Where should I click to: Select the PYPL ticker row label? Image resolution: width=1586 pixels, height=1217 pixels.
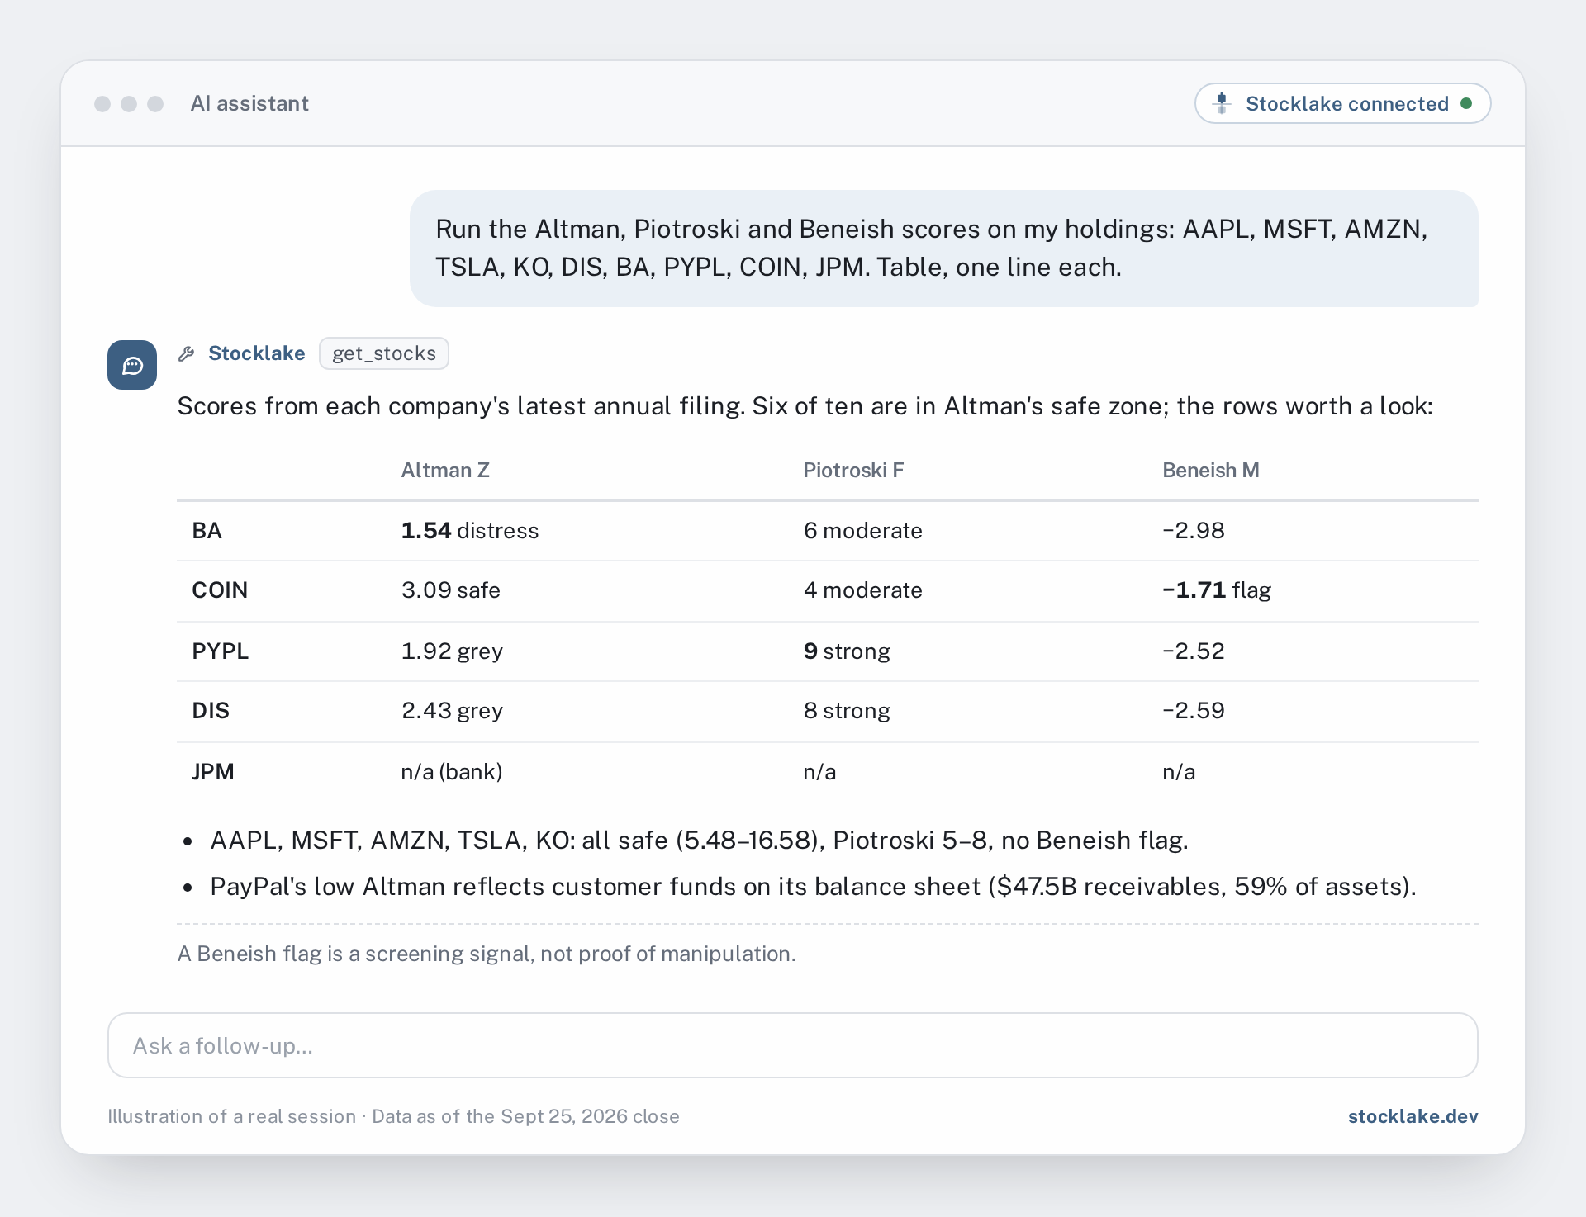coord(220,651)
